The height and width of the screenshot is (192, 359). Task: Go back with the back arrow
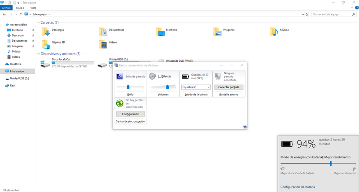[4, 14]
